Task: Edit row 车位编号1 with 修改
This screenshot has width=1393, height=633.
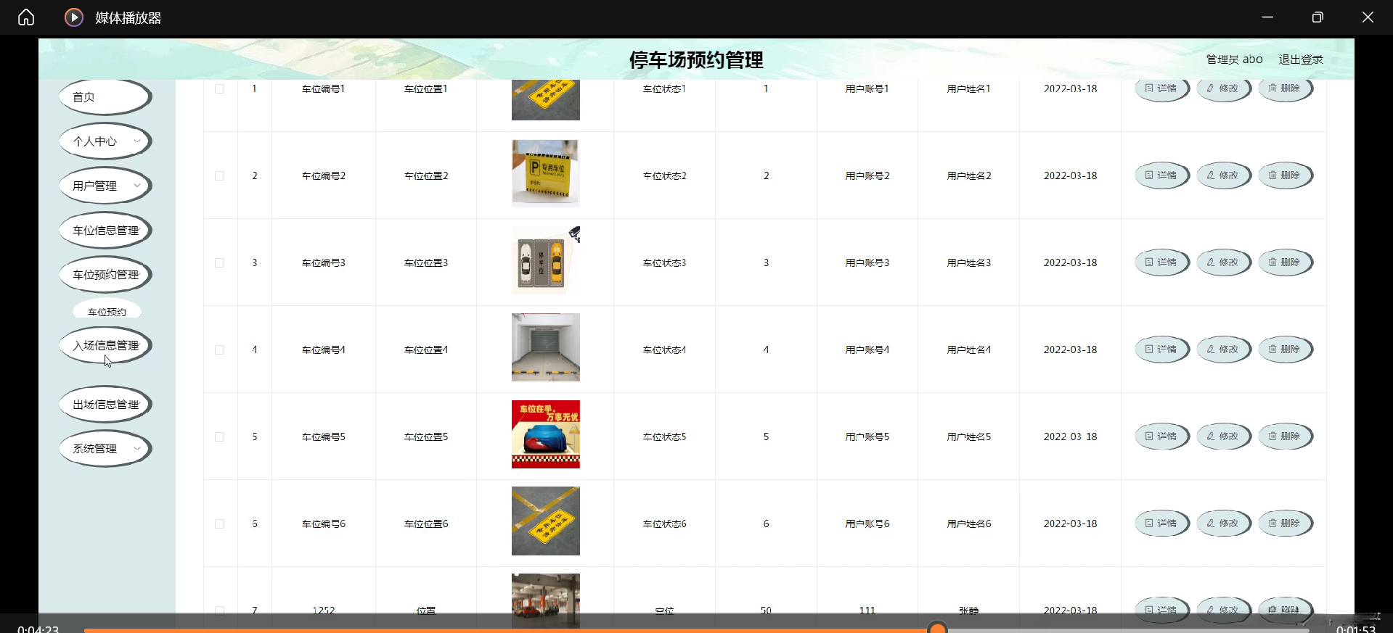Action: pyautogui.click(x=1223, y=88)
